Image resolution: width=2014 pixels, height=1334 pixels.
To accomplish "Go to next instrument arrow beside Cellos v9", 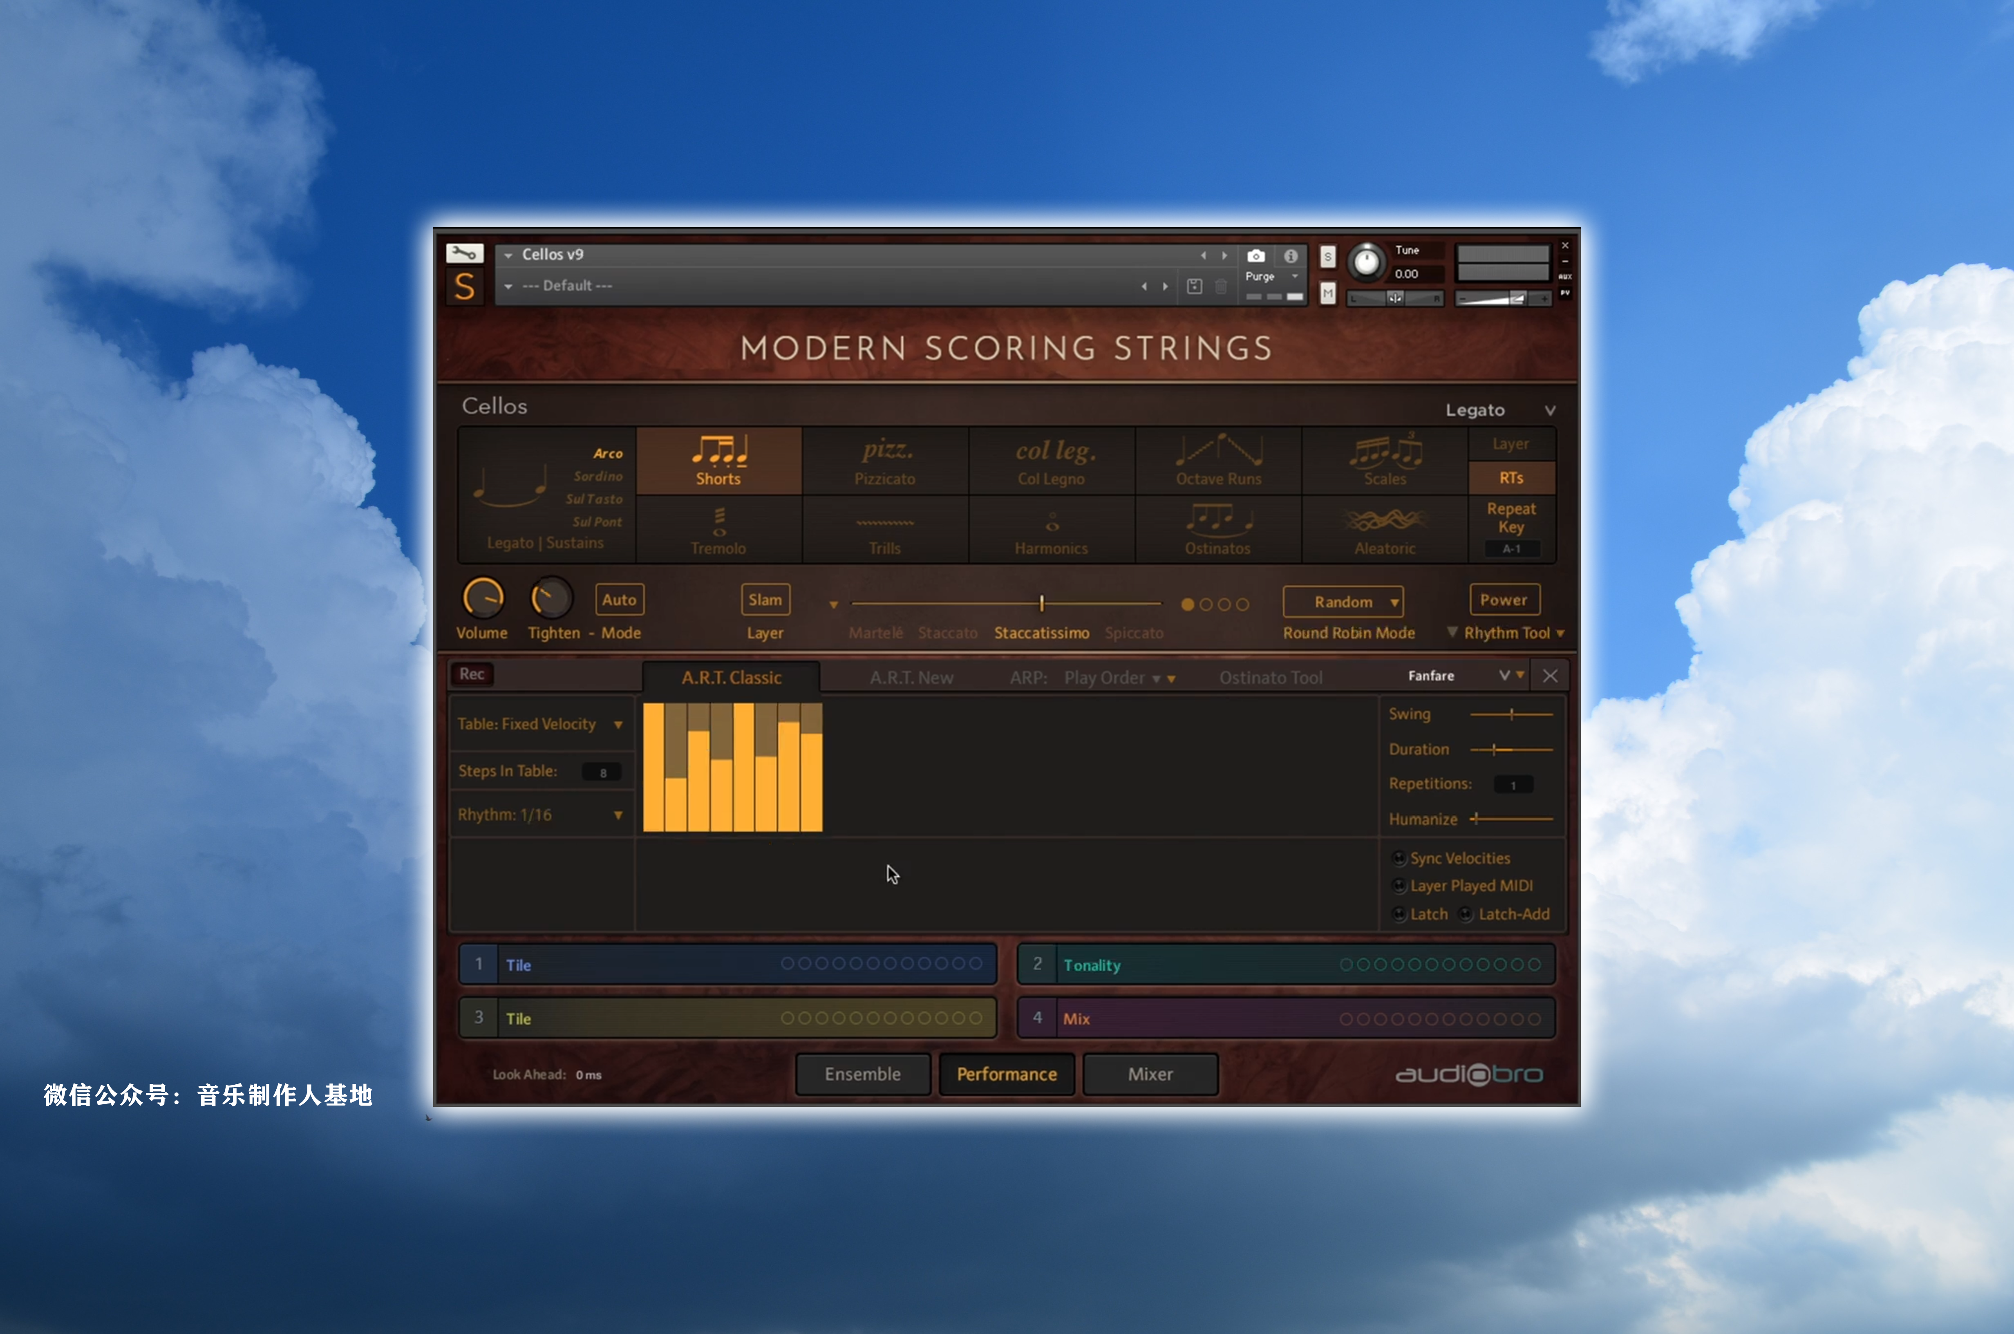I will (x=1224, y=255).
